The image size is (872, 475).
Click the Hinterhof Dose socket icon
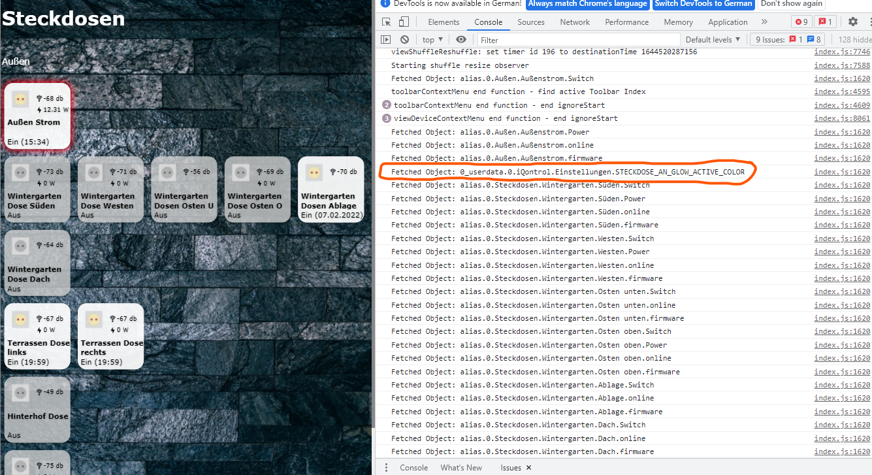pyautogui.click(x=20, y=393)
